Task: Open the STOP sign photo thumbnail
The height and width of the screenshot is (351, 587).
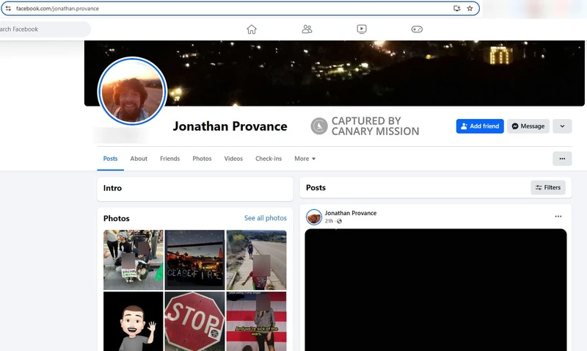Action: pos(194,322)
